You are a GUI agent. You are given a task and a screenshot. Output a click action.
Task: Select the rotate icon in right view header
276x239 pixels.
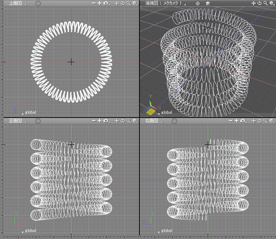click(x=259, y=121)
